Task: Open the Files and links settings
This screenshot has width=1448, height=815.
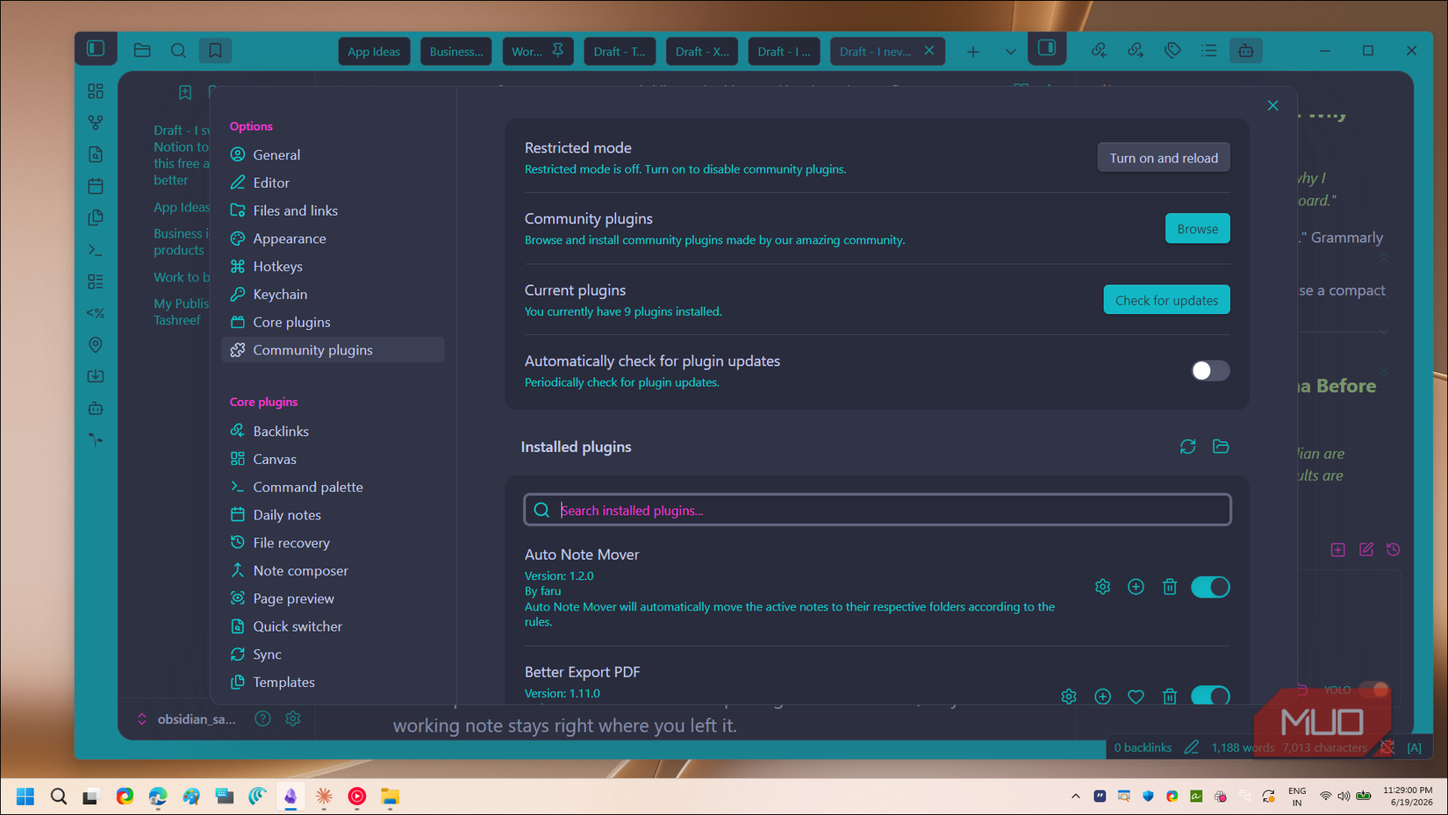Action: 333,211
